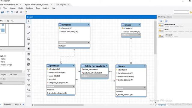192x108 pixels.
Task: Choose 1:n identifying relationship tool
Action: [x=29, y=85]
